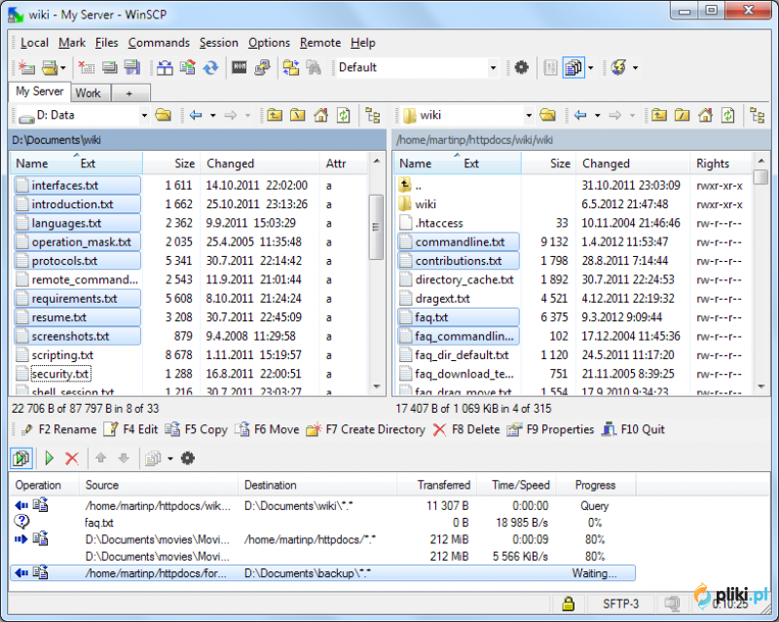Open the Remote menu
Screen dimensions: 779x622
[x=320, y=43]
